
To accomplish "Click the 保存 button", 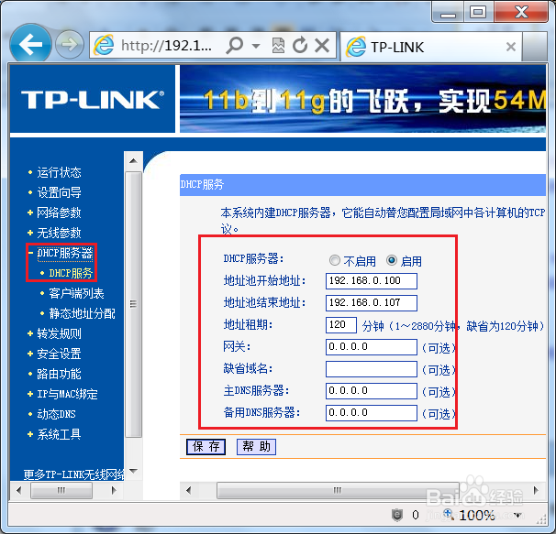I will pyautogui.click(x=206, y=447).
